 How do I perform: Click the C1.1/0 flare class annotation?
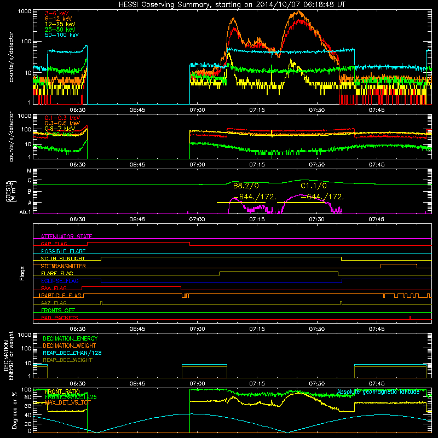(x=314, y=186)
